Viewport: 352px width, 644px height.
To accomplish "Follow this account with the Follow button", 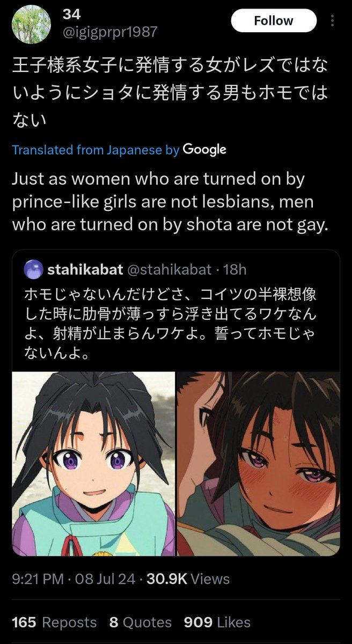I will (x=274, y=21).
